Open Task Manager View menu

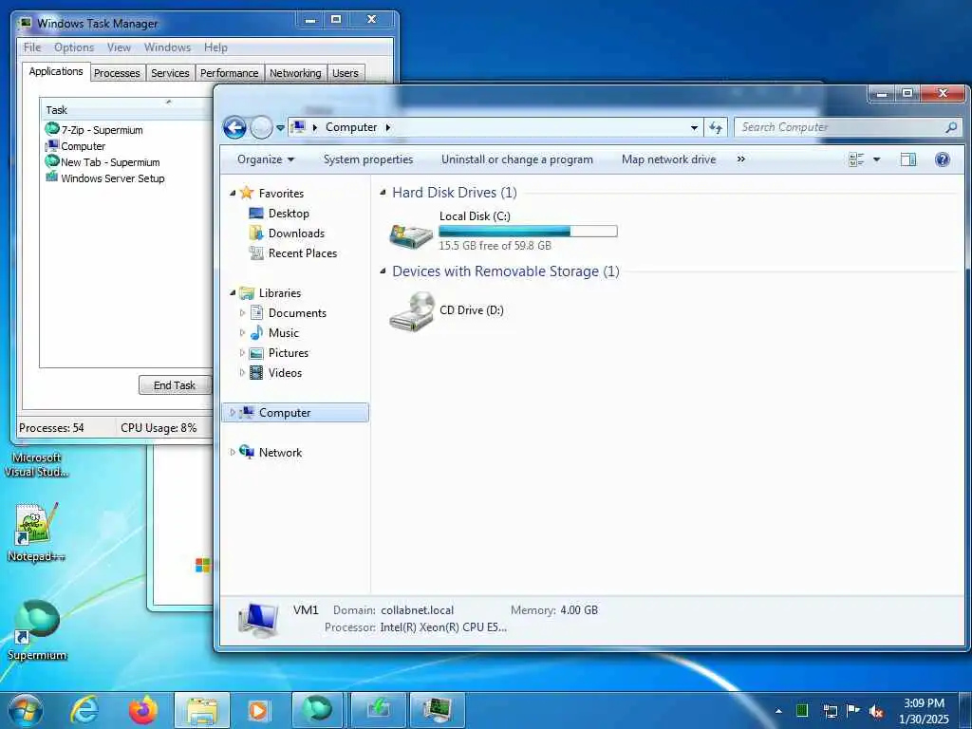pyautogui.click(x=119, y=47)
